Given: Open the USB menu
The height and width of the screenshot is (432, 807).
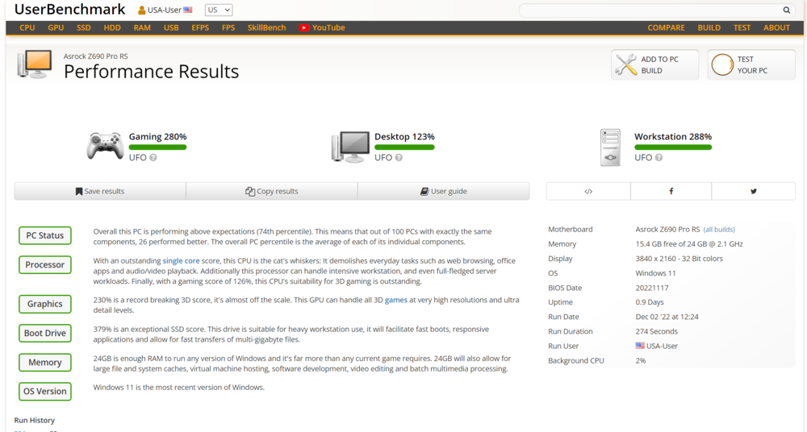Looking at the screenshot, I should point(171,27).
